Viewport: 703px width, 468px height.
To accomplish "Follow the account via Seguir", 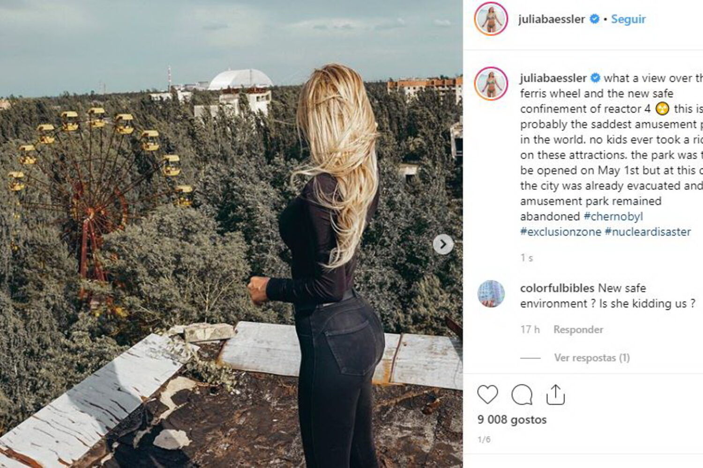I will (x=628, y=19).
